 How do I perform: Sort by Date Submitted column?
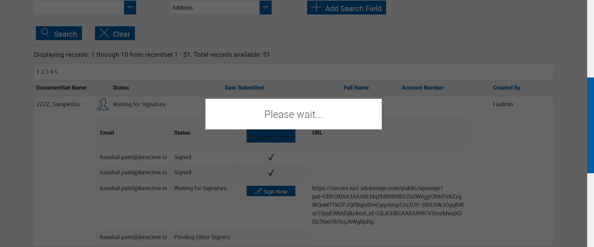coord(244,88)
